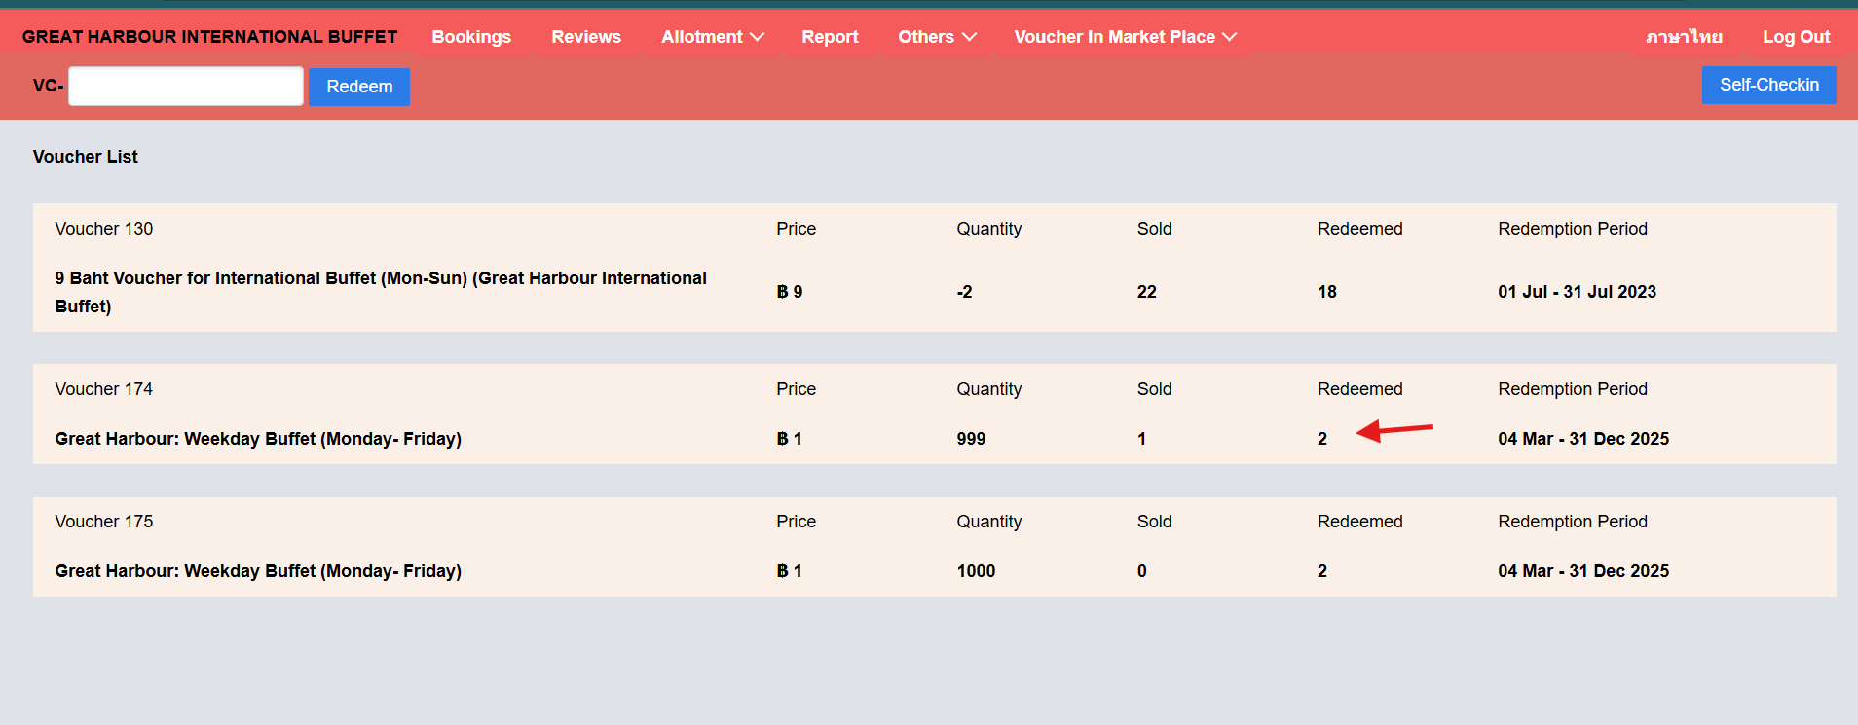Go to the Reviews page
Image resolution: width=1858 pixels, height=725 pixels.
click(585, 37)
